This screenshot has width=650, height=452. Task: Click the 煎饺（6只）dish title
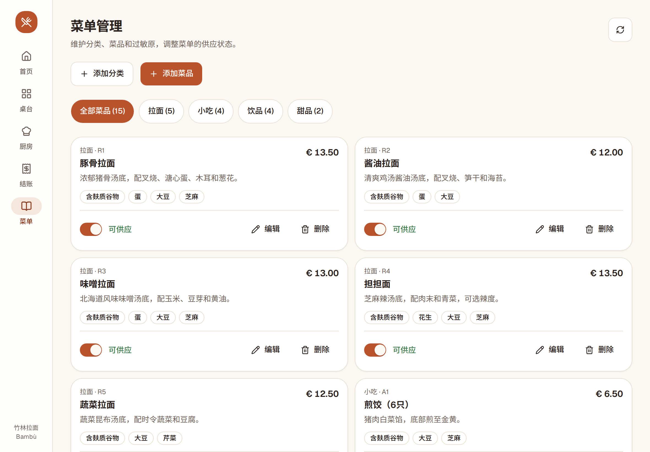pyautogui.click(x=386, y=405)
